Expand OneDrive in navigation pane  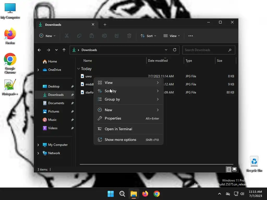38,70
